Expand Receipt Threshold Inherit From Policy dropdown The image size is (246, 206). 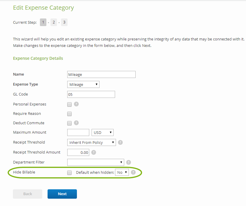coord(91,142)
